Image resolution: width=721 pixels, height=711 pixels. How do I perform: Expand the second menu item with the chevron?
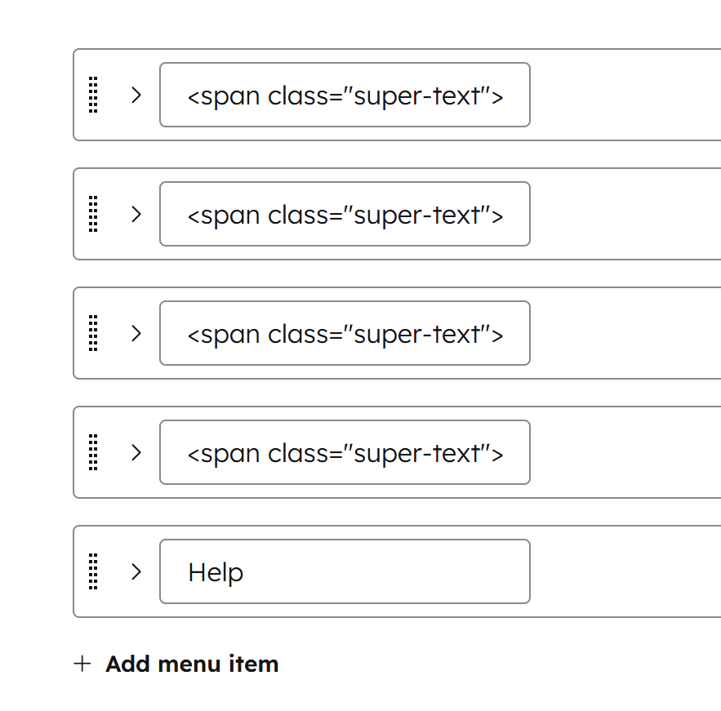[136, 214]
